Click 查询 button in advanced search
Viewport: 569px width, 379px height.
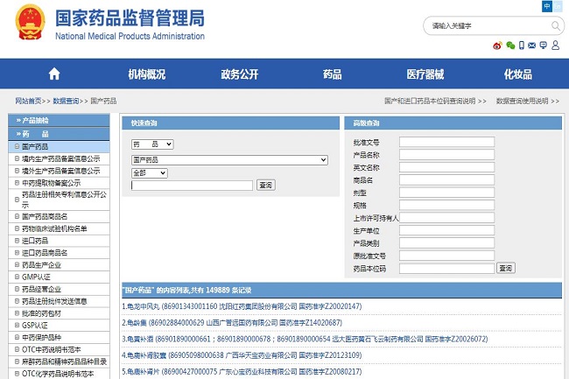505,268
